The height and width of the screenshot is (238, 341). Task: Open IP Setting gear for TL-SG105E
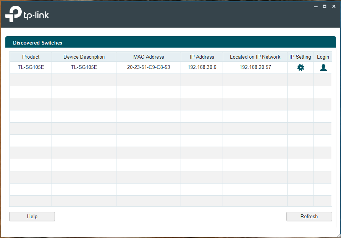click(x=301, y=67)
